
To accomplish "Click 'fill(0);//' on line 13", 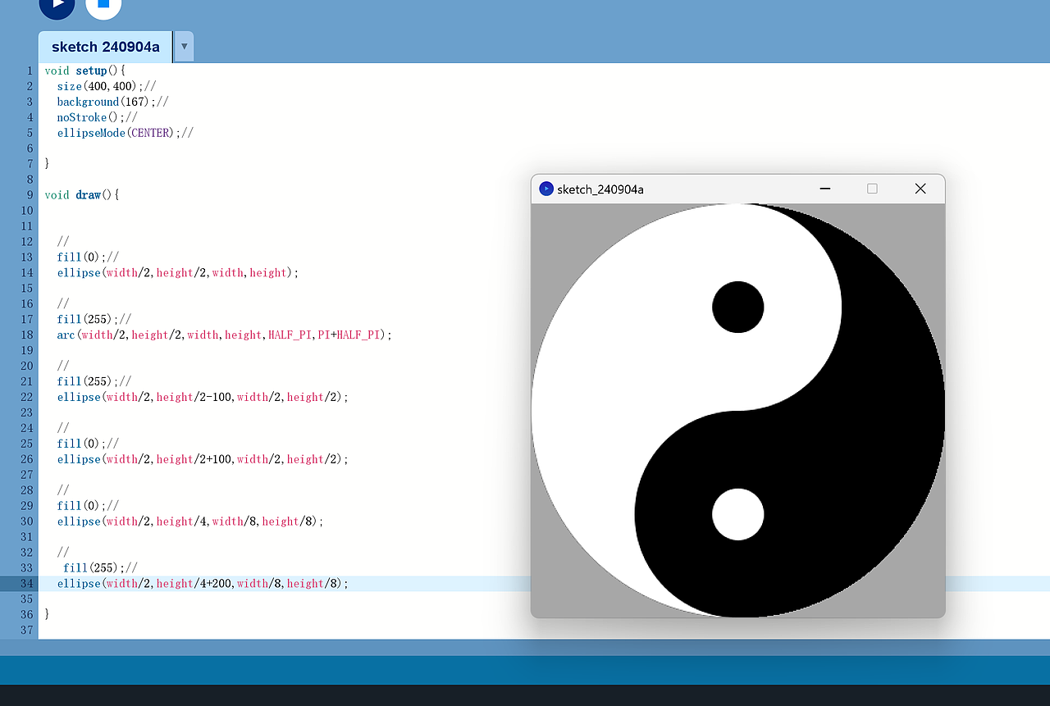I will pyautogui.click(x=88, y=257).
